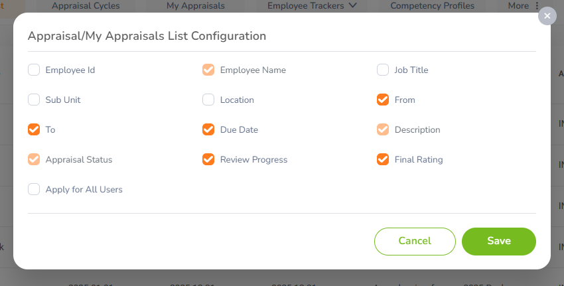Viewport: 564px width, 286px height.
Task: Enable the Location column checkbox
Action: (x=208, y=100)
